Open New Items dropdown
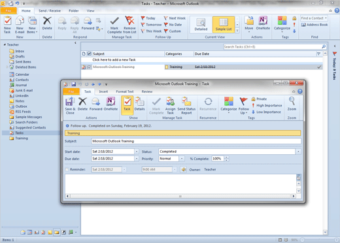The image size is (340, 243). coord(32,25)
